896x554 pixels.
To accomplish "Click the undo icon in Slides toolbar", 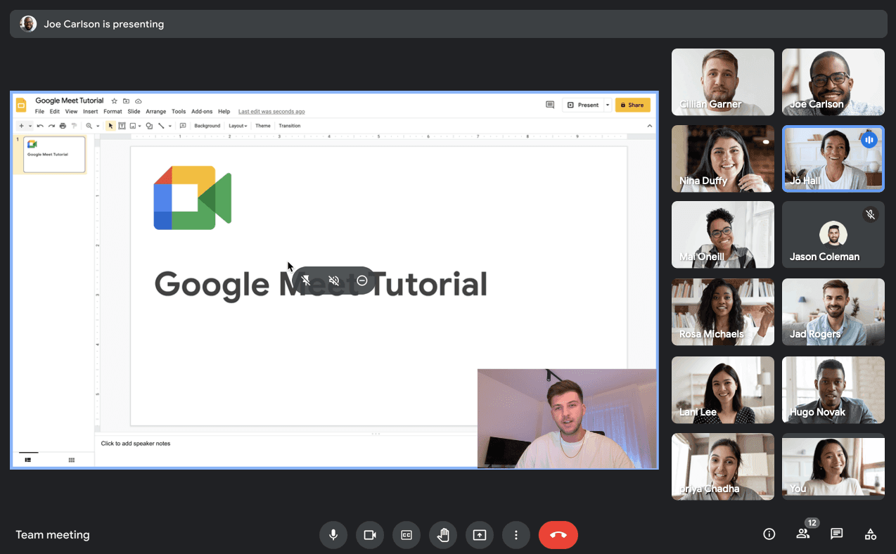I will click(x=40, y=126).
